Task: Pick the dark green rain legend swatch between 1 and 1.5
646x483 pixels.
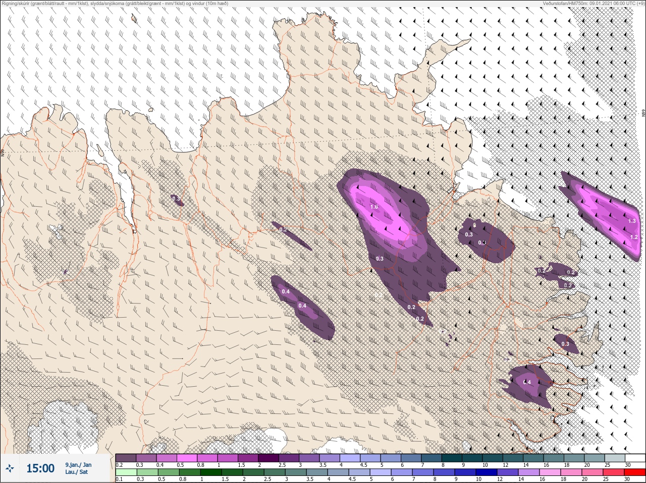Action: [211, 472]
